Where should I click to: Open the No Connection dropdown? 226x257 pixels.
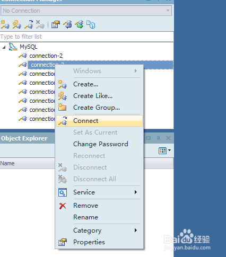(86, 11)
